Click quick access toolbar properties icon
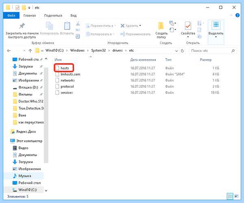Screen dimensions: 244x203 (17, 7)
